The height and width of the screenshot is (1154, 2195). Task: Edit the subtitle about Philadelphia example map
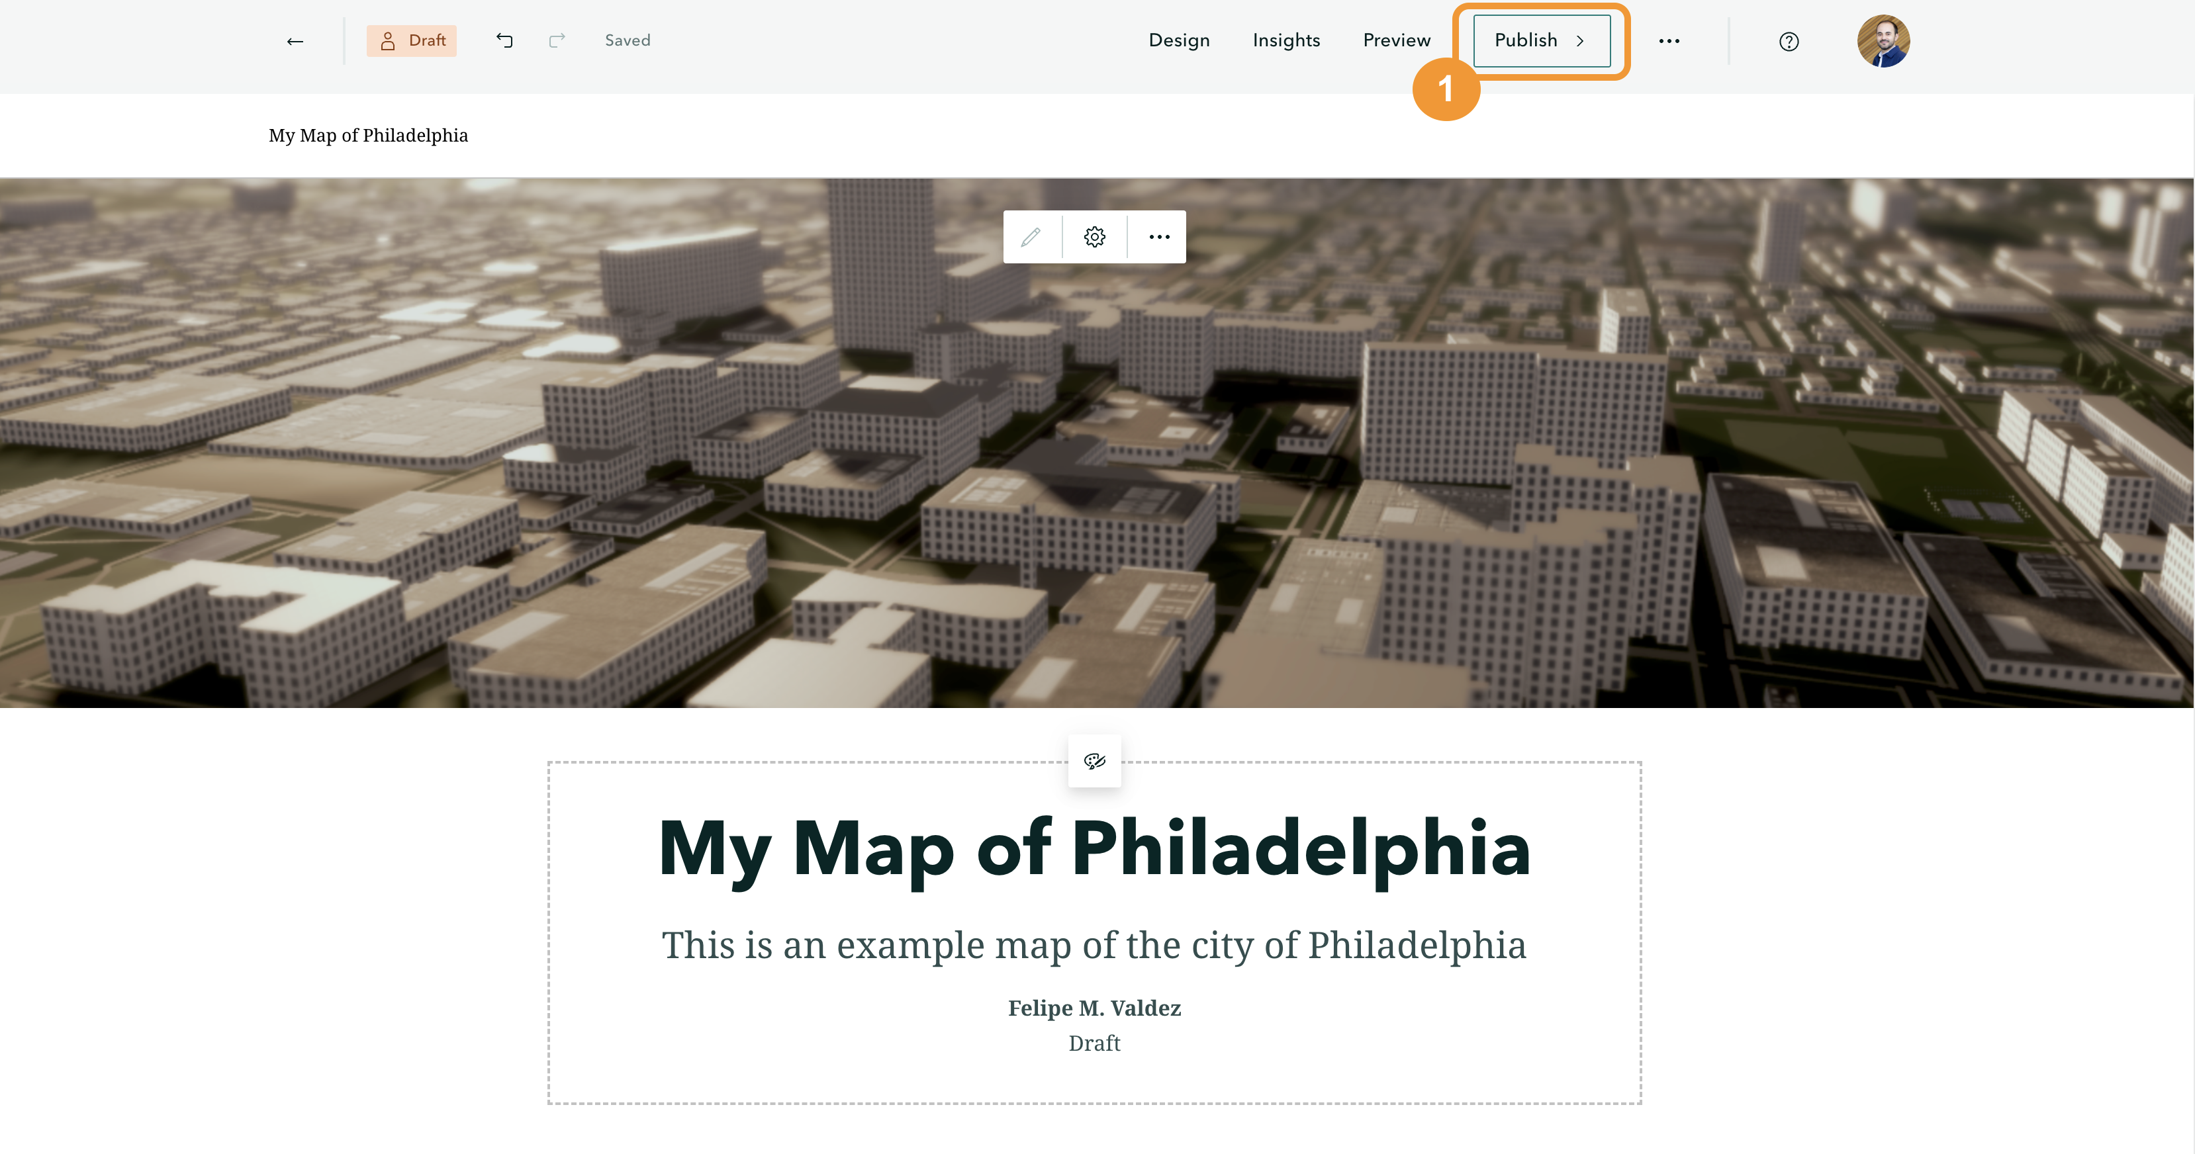1095,946
